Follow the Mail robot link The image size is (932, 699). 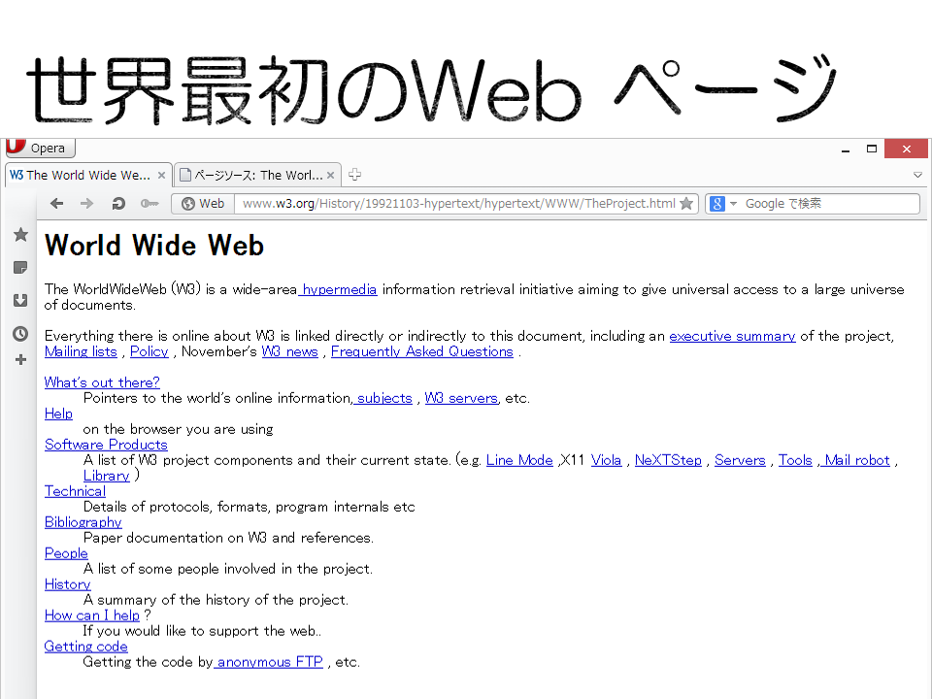point(857,460)
